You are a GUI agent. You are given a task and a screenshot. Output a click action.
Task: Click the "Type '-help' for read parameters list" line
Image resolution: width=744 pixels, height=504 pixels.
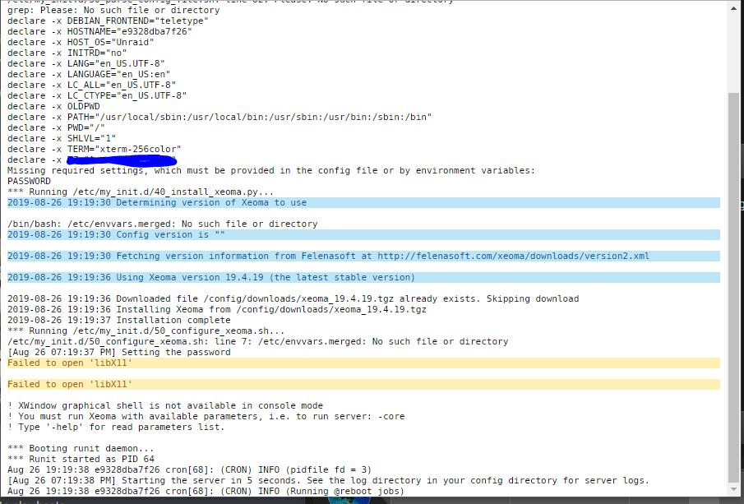tap(116, 427)
